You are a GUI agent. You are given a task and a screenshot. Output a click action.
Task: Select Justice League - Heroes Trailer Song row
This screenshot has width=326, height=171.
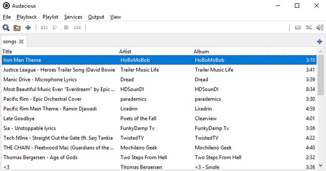click(159, 70)
